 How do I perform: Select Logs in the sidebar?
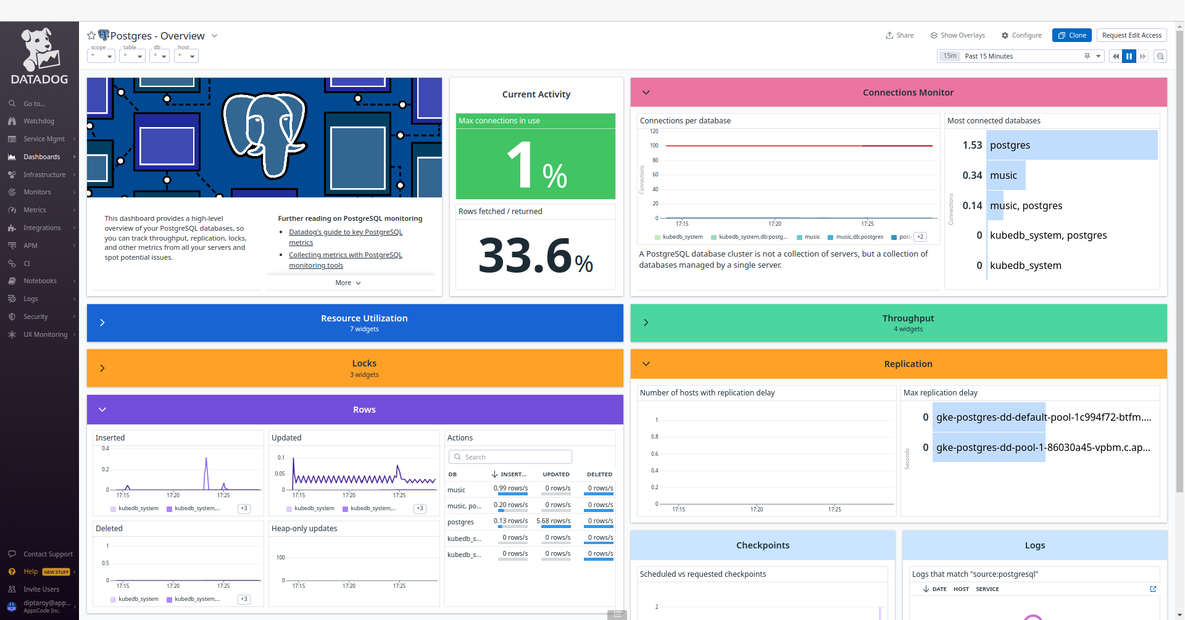(30, 299)
